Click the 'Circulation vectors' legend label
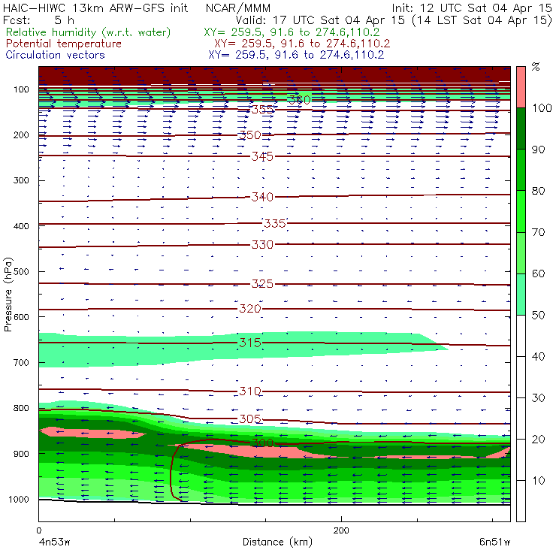The image size is (556, 556). pyautogui.click(x=55, y=55)
